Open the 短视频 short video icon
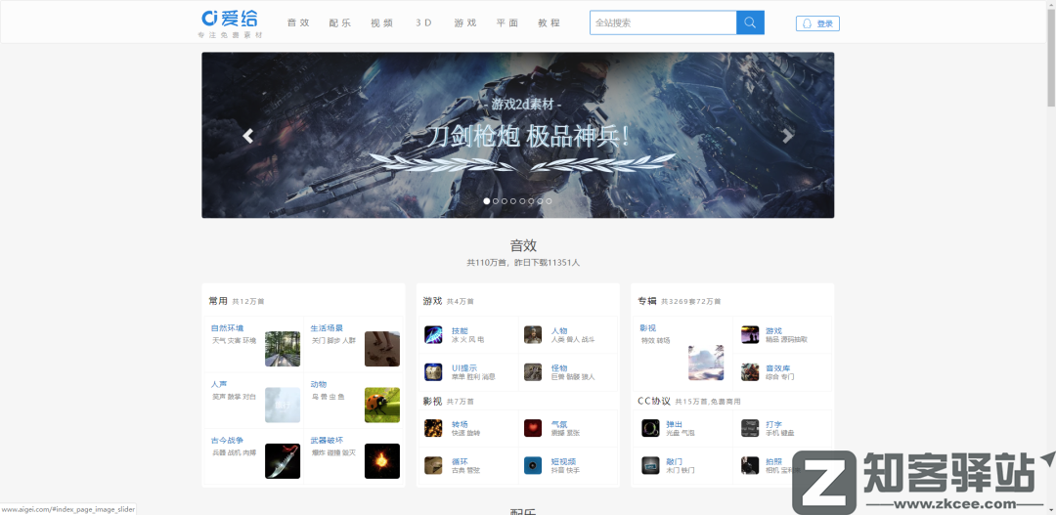This screenshot has height=515, width=1056. (x=533, y=465)
